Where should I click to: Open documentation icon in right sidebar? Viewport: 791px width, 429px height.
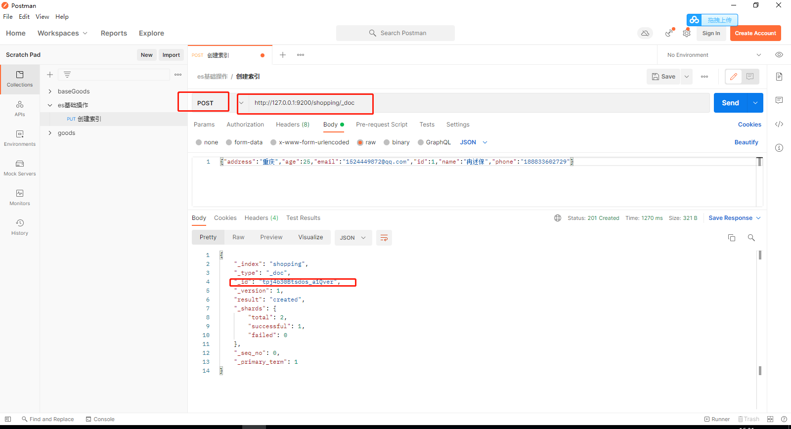779,77
